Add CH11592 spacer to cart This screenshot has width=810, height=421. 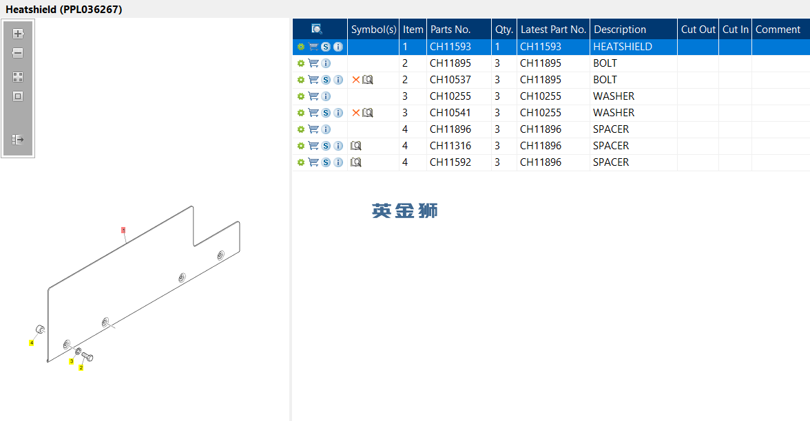click(x=313, y=162)
